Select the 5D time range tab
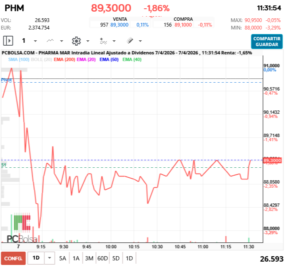Viewport: 289px width, 267px height. tap(116, 258)
